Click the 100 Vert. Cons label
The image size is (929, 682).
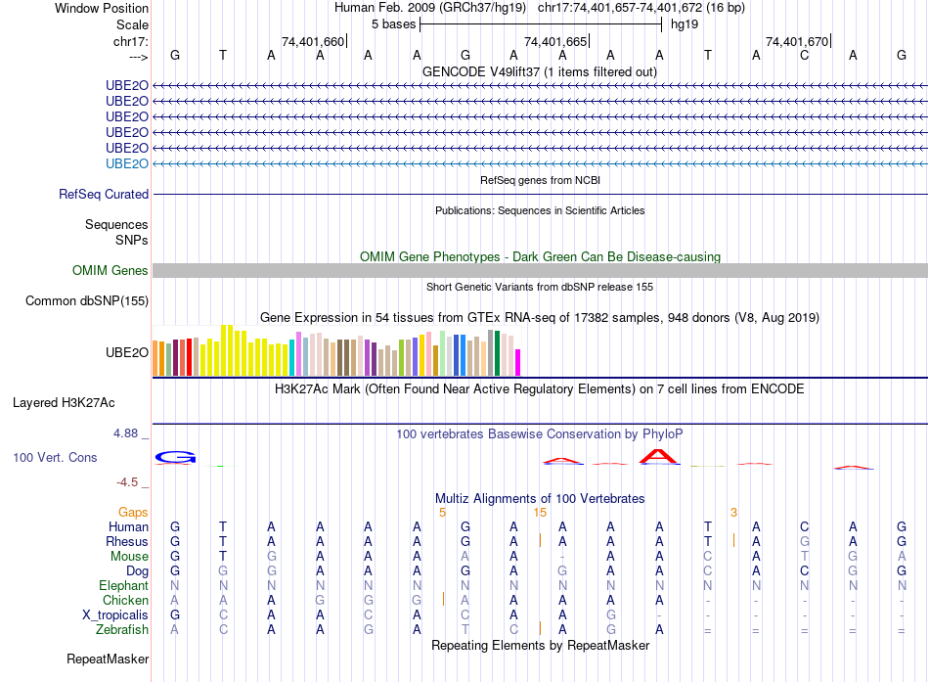click(x=55, y=457)
